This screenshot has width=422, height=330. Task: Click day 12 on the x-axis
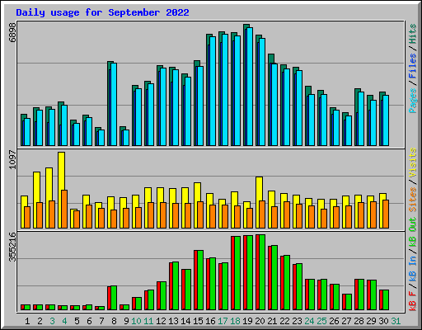point(161,321)
